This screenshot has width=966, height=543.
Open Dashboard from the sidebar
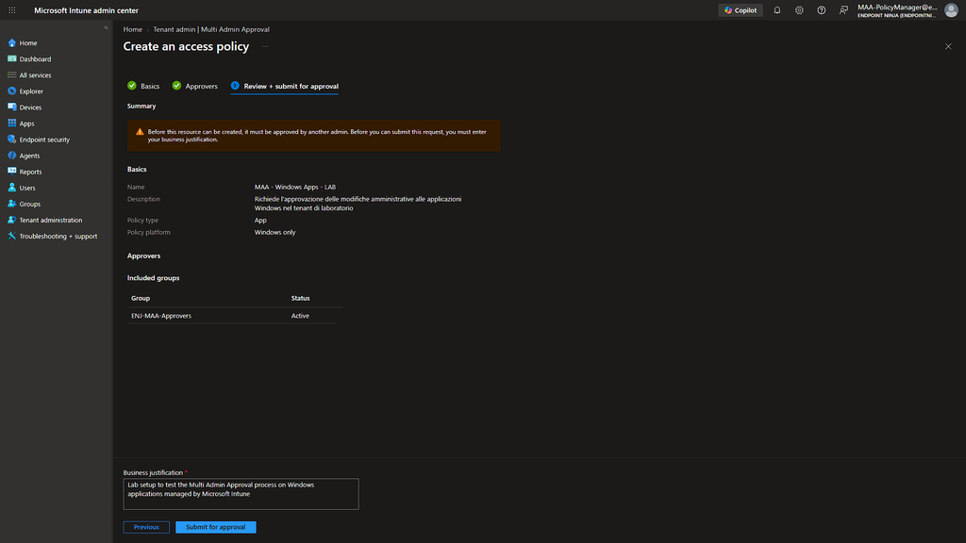click(35, 59)
